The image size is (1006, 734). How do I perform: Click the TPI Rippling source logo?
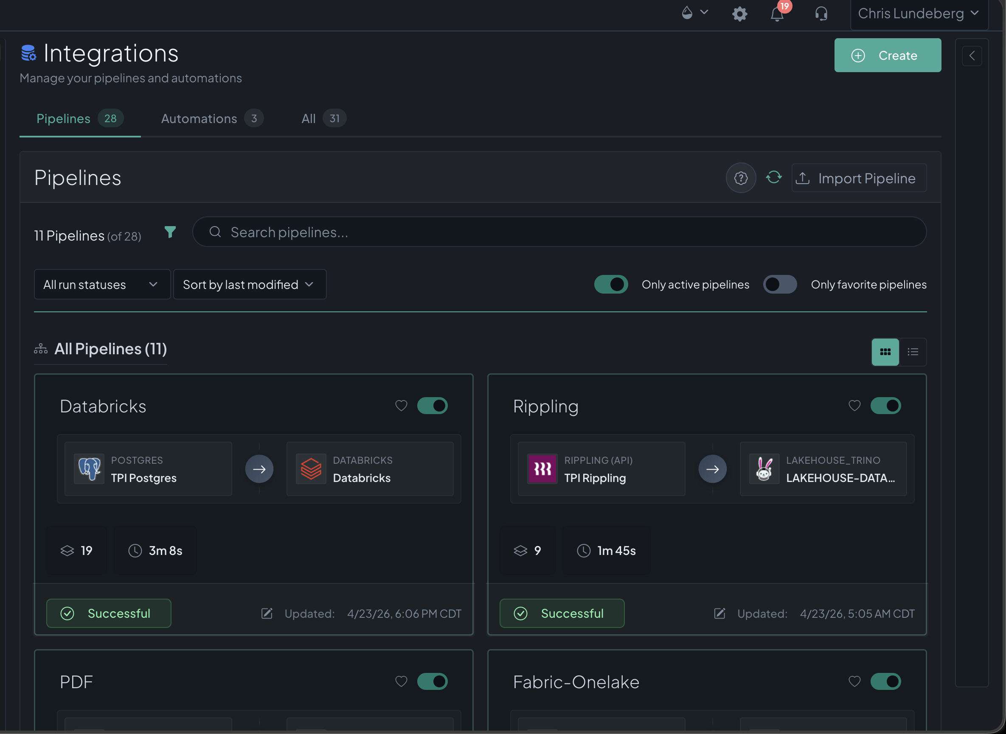(542, 469)
